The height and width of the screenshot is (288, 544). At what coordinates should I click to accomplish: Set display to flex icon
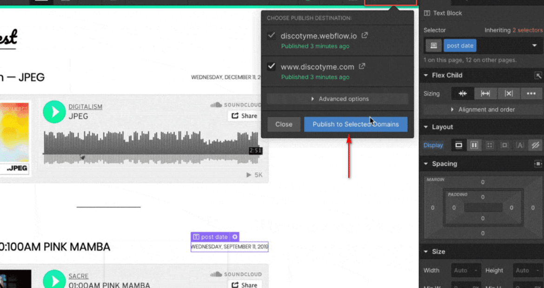pyautogui.click(x=474, y=145)
